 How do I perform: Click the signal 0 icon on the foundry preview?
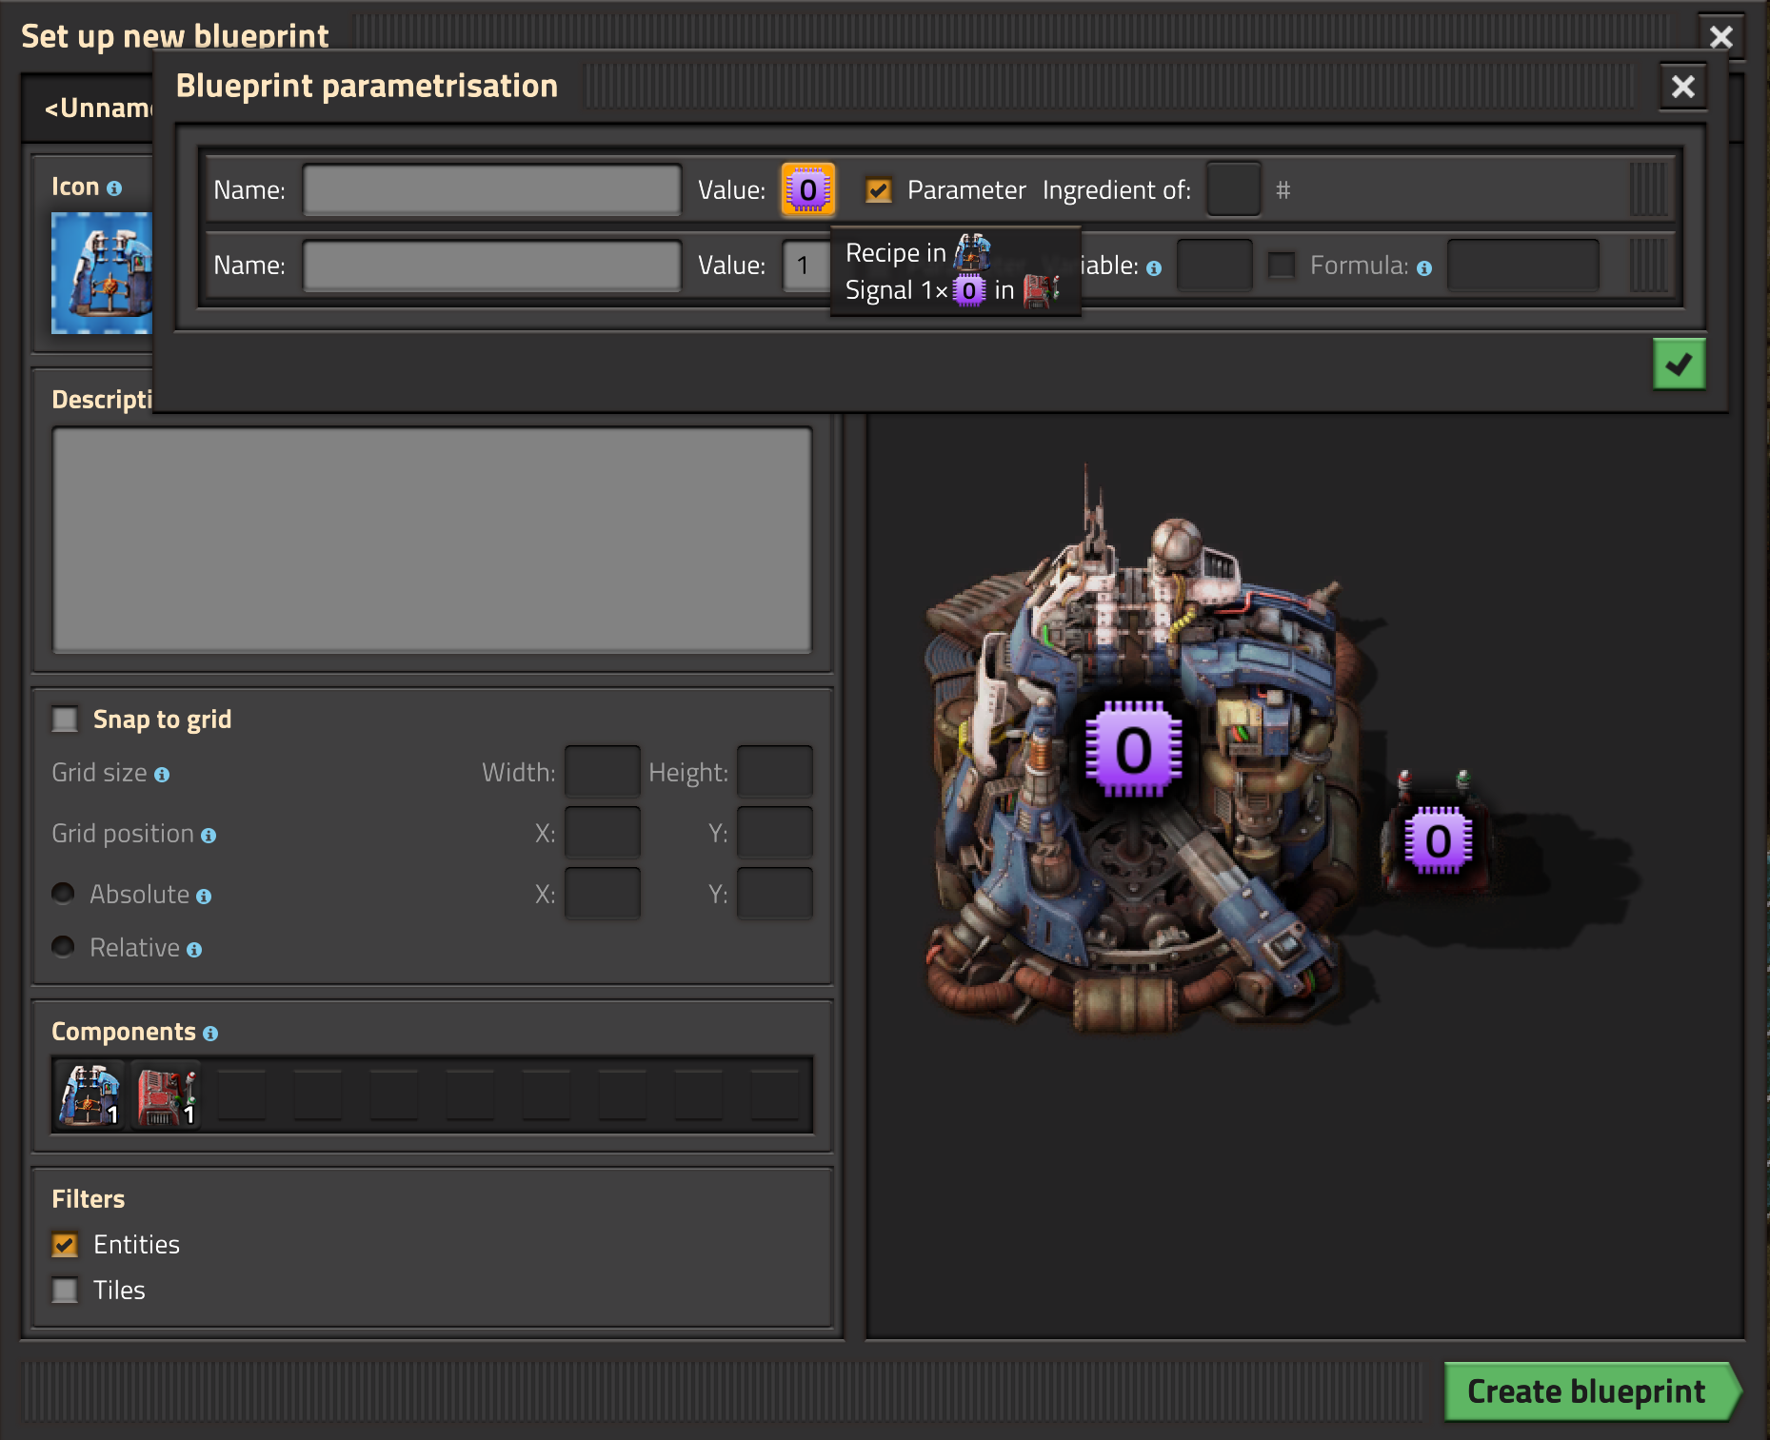pos(1133,749)
